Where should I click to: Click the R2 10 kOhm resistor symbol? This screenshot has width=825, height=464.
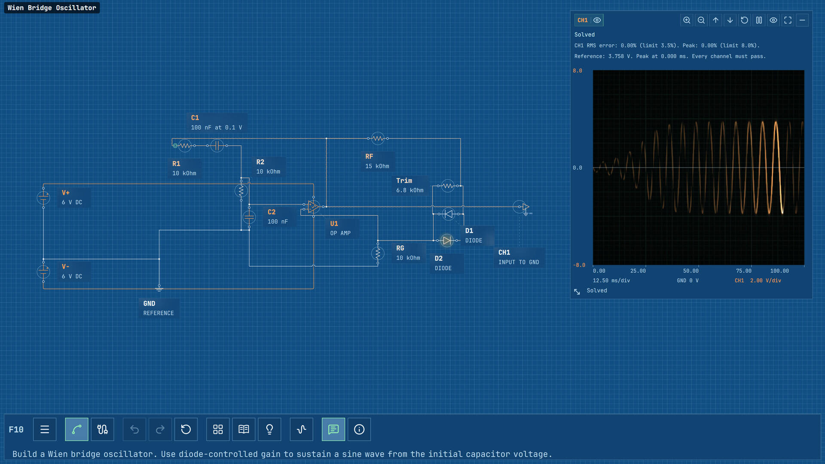click(241, 190)
